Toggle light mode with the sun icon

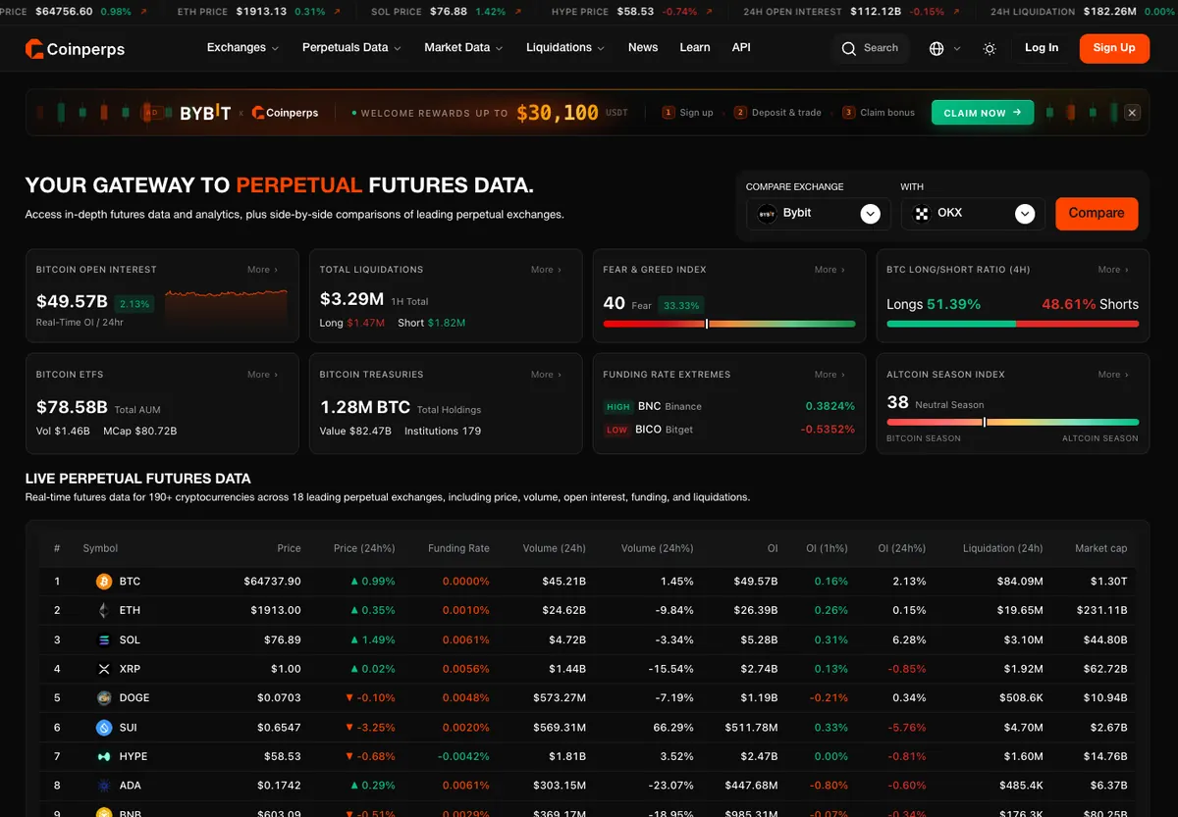[x=990, y=48]
